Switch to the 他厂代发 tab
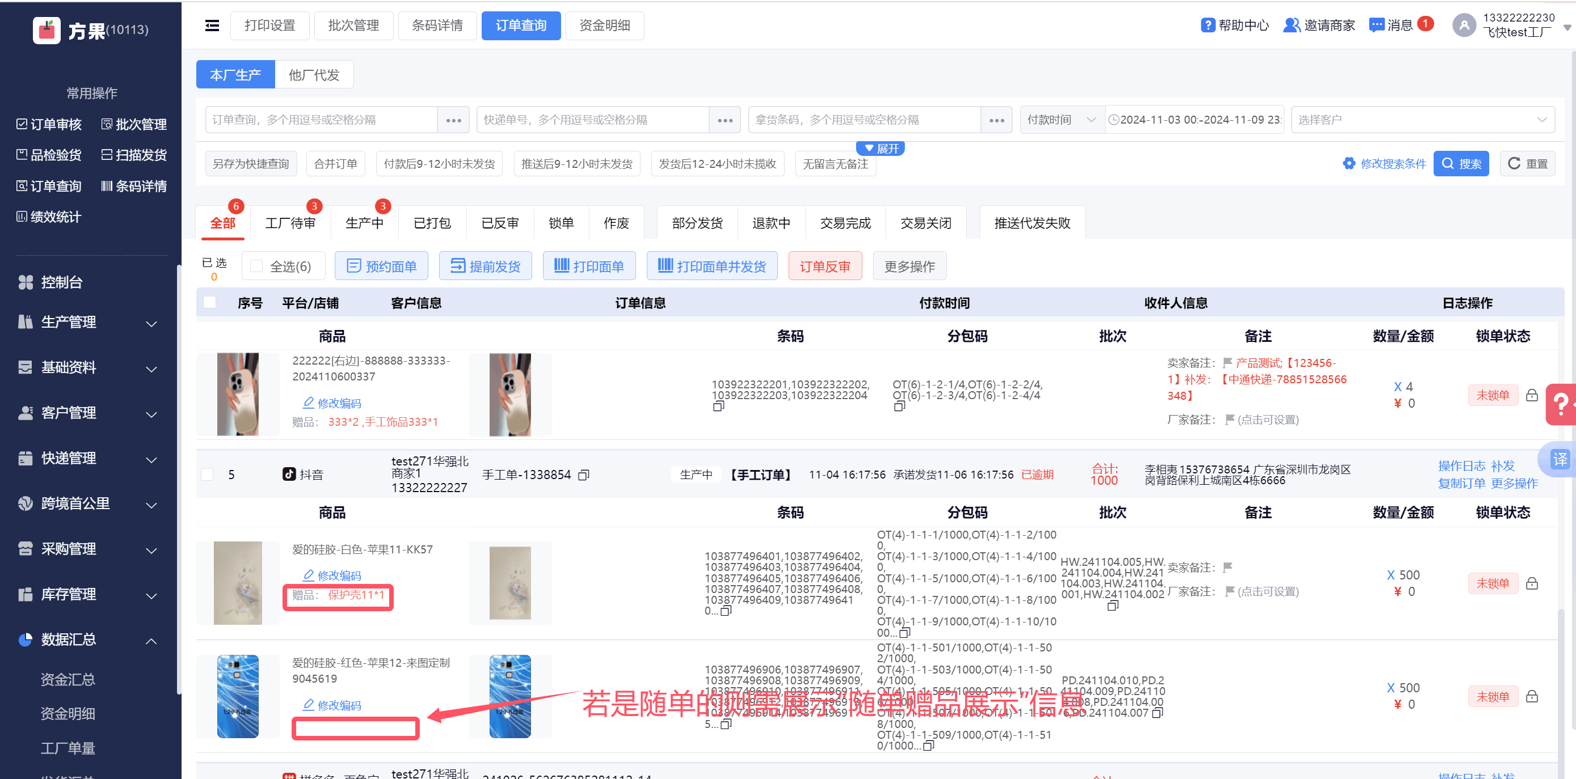The height and width of the screenshot is (779, 1576). coord(314,75)
